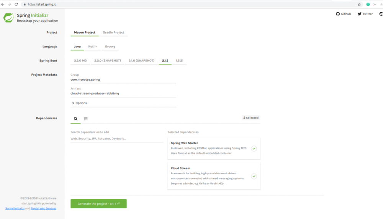Select Spring Boot 2.1.6 (SNAPSHOT)
The image size is (383, 219).
(141, 61)
